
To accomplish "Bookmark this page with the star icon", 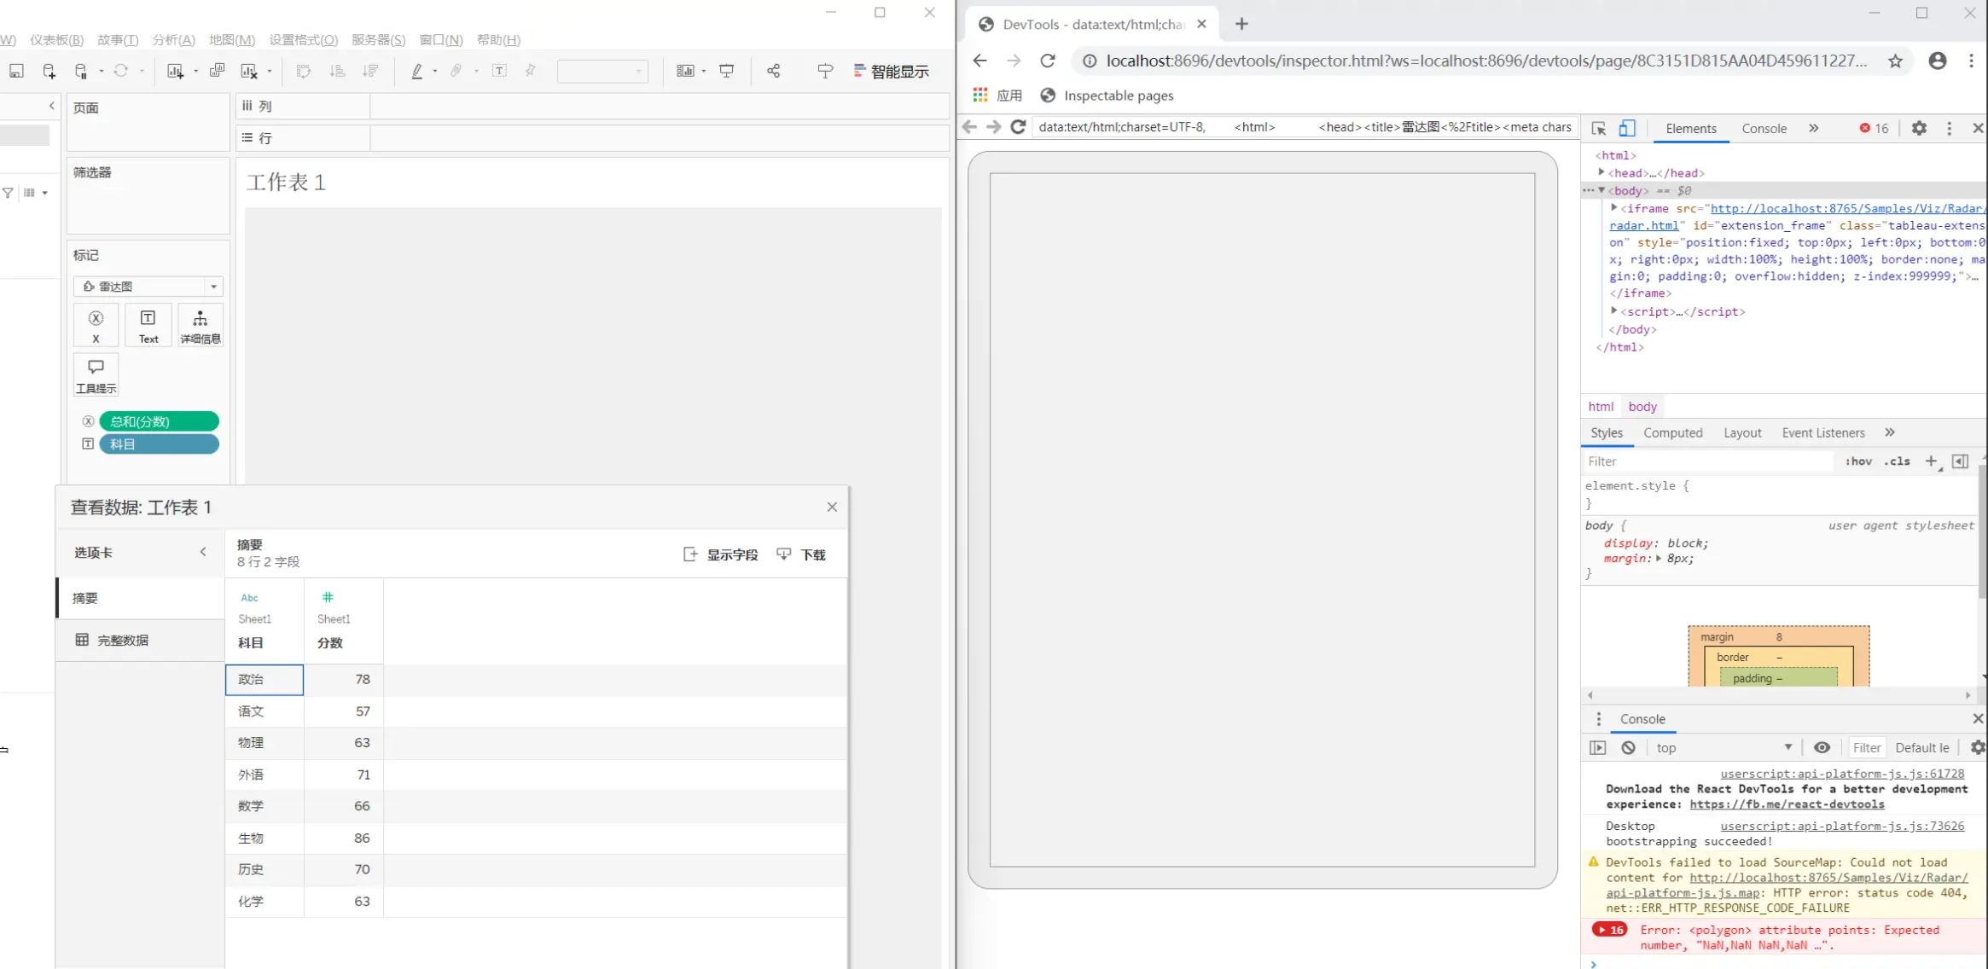I will [x=1895, y=61].
